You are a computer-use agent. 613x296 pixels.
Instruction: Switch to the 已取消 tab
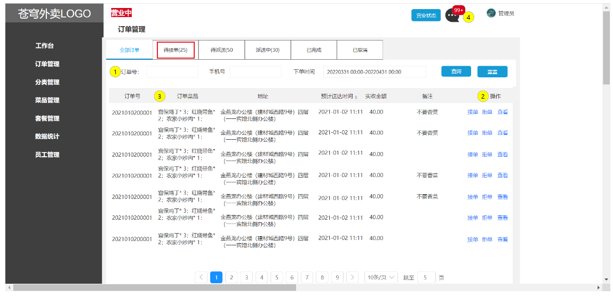[x=360, y=50]
